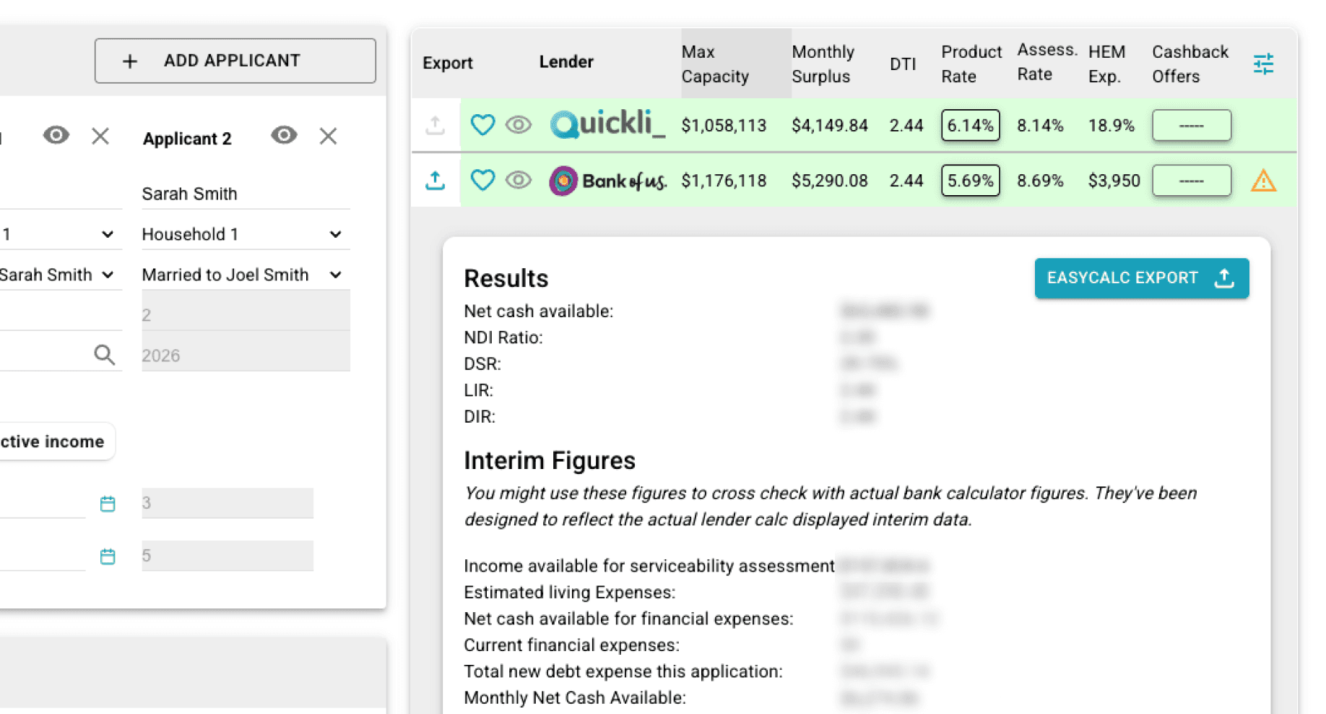Preview details for the Bank of us row
Screen dimensions: 1326x714
coord(519,181)
